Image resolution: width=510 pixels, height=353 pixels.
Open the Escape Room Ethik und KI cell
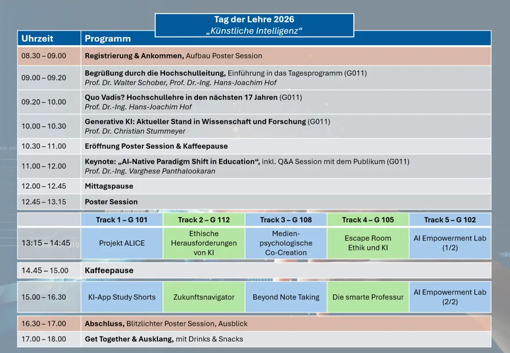click(x=368, y=243)
